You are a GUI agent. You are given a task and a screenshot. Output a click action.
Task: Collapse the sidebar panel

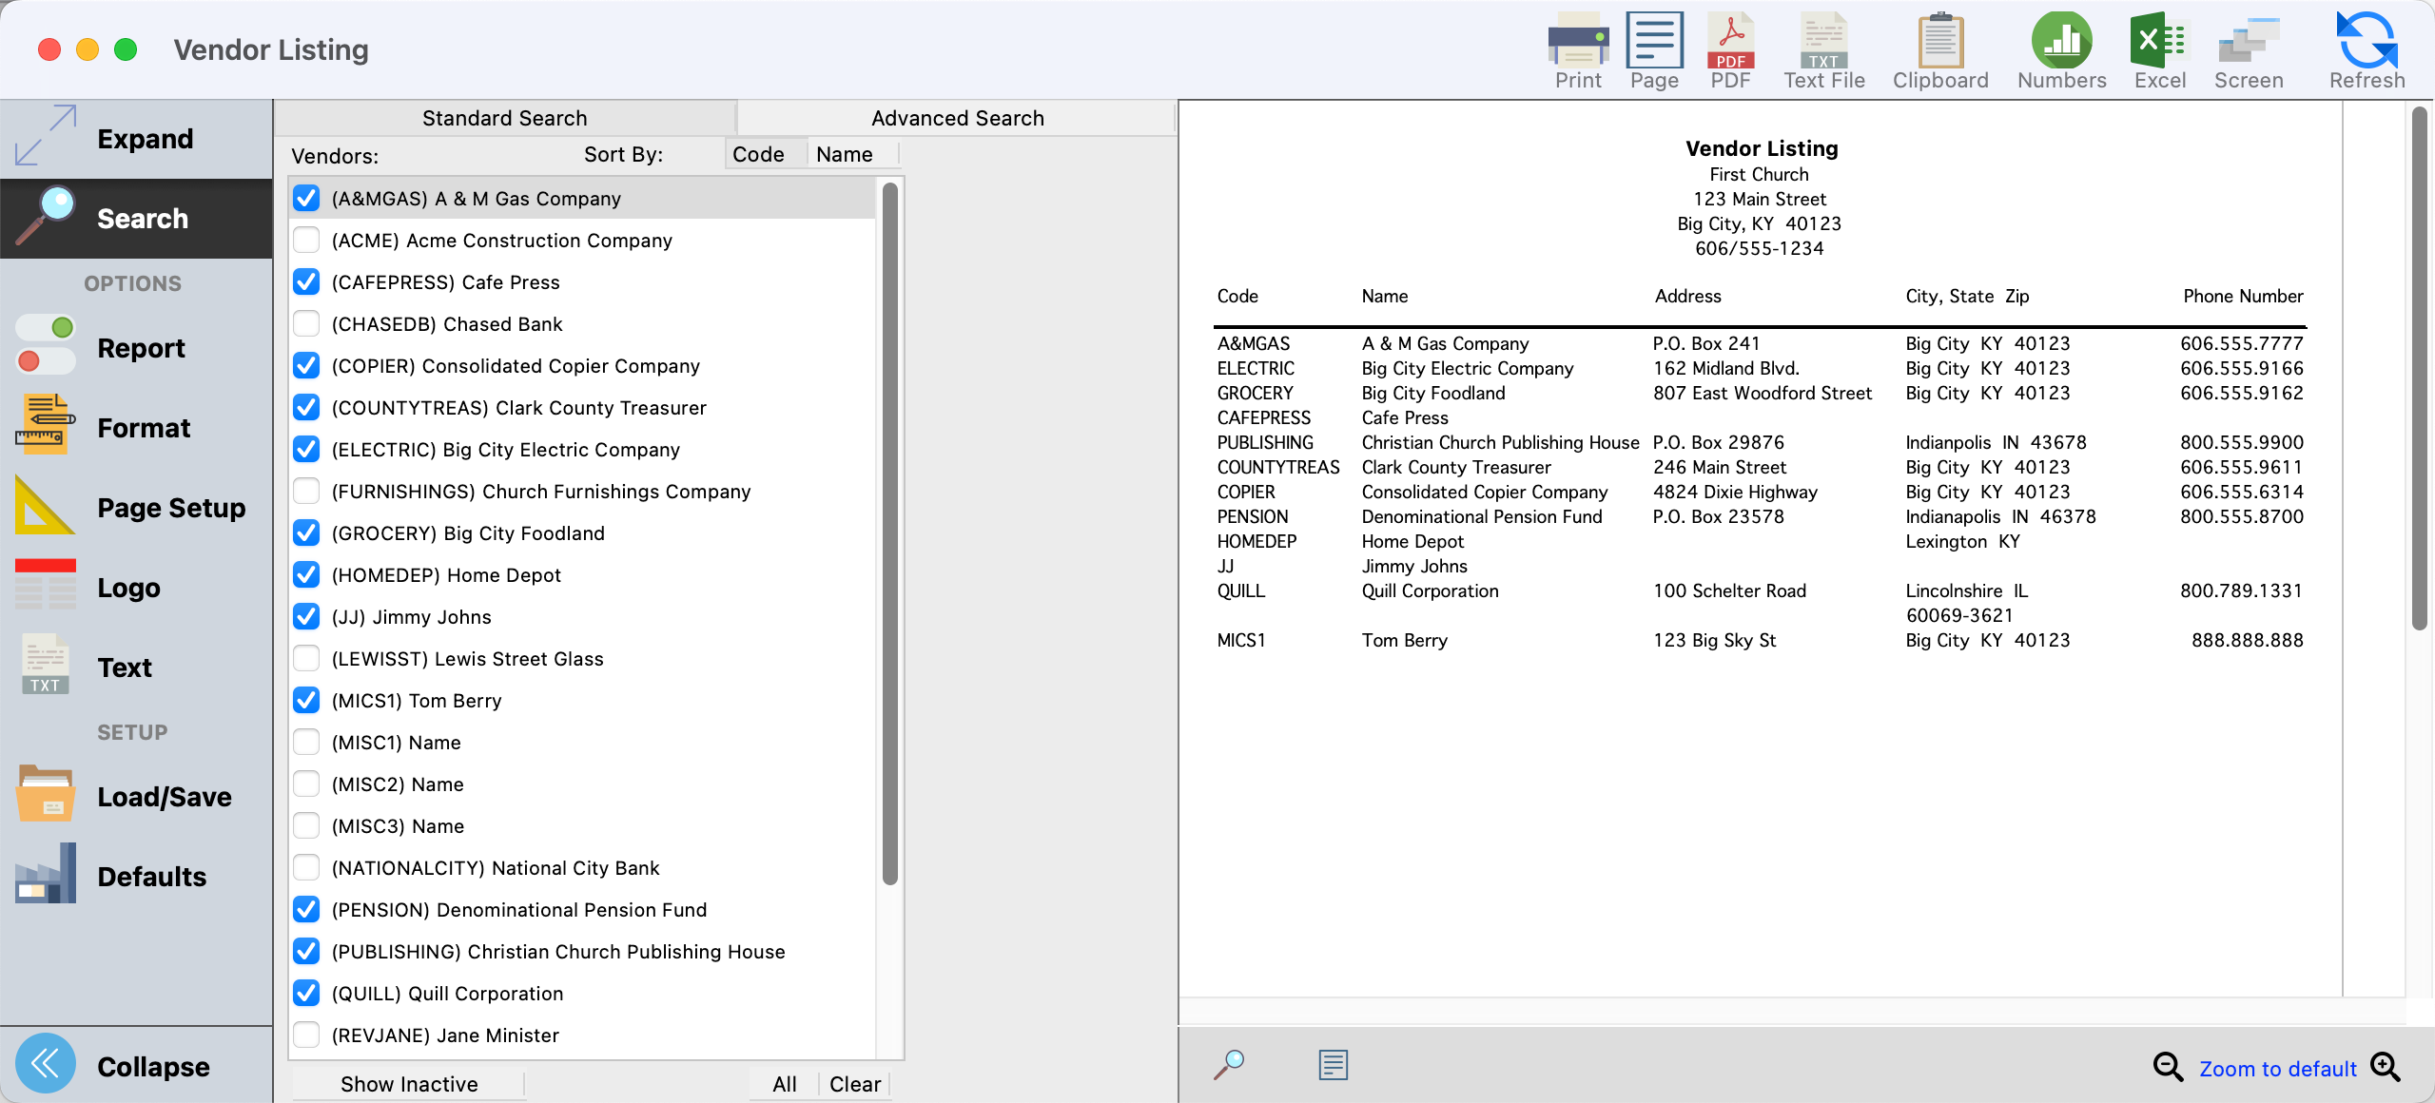click(46, 1065)
